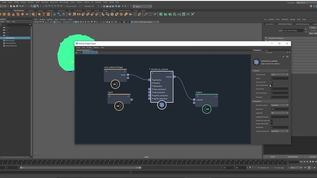Open the Sign In dropdown in status line

click(x=142, y=6)
